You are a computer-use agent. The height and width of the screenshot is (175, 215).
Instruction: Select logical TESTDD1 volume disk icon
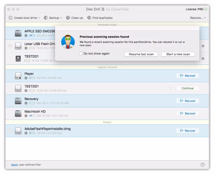tap(18, 88)
